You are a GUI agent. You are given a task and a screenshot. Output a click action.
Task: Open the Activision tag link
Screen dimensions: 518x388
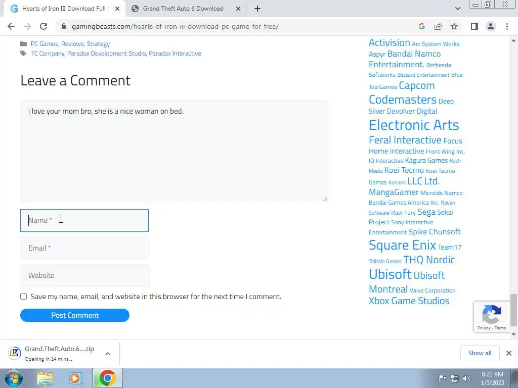(x=389, y=42)
